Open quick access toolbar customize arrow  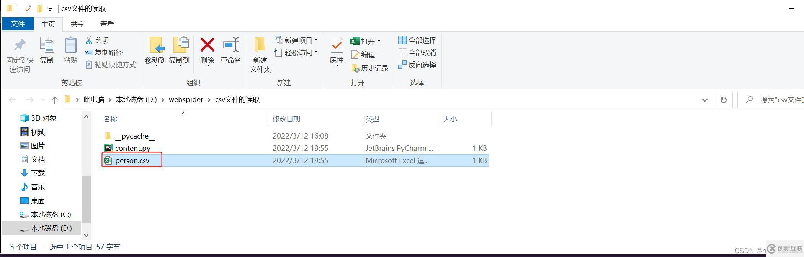point(50,10)
